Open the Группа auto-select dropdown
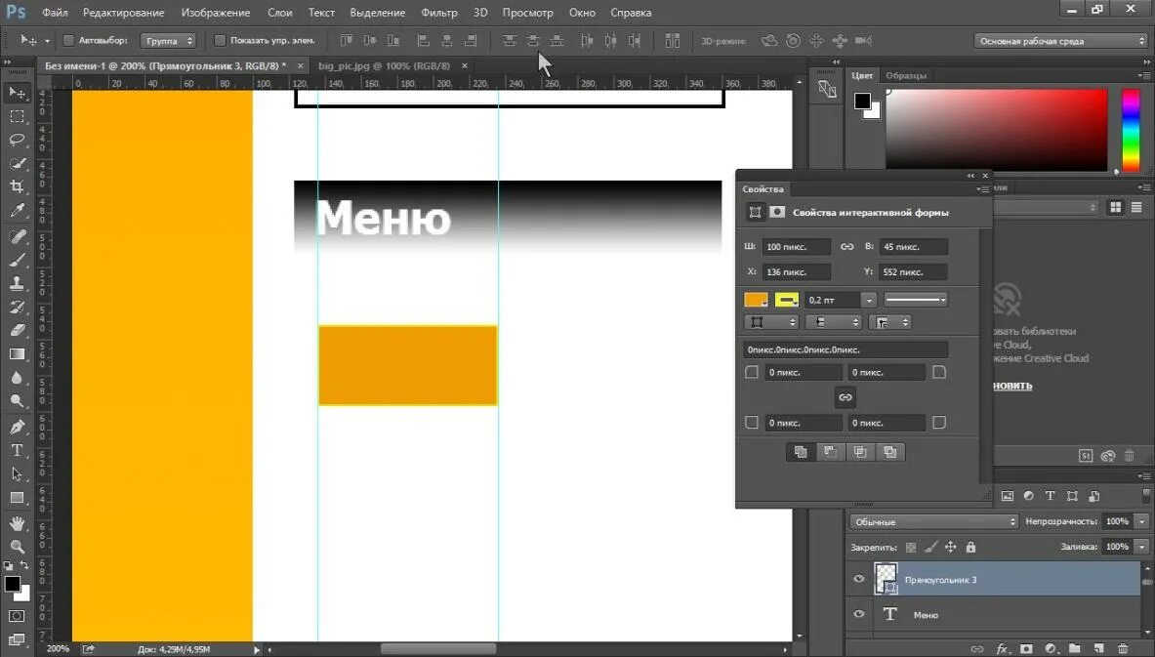This screenshot has height=657, width=1155. pos(169,40)
